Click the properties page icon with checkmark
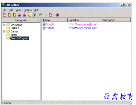 point(50,15)
